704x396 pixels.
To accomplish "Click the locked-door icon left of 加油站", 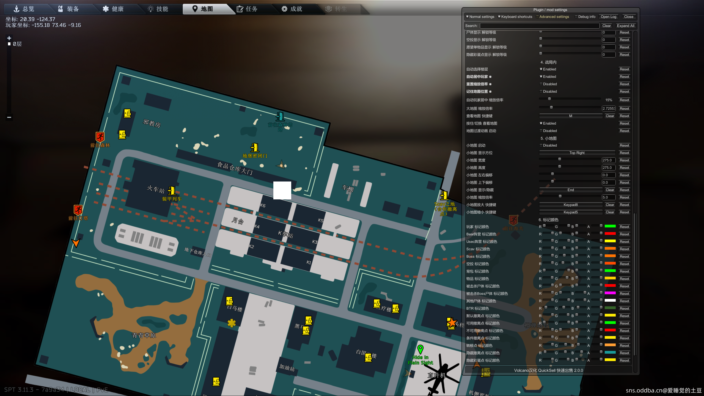I will click(216, 381).
